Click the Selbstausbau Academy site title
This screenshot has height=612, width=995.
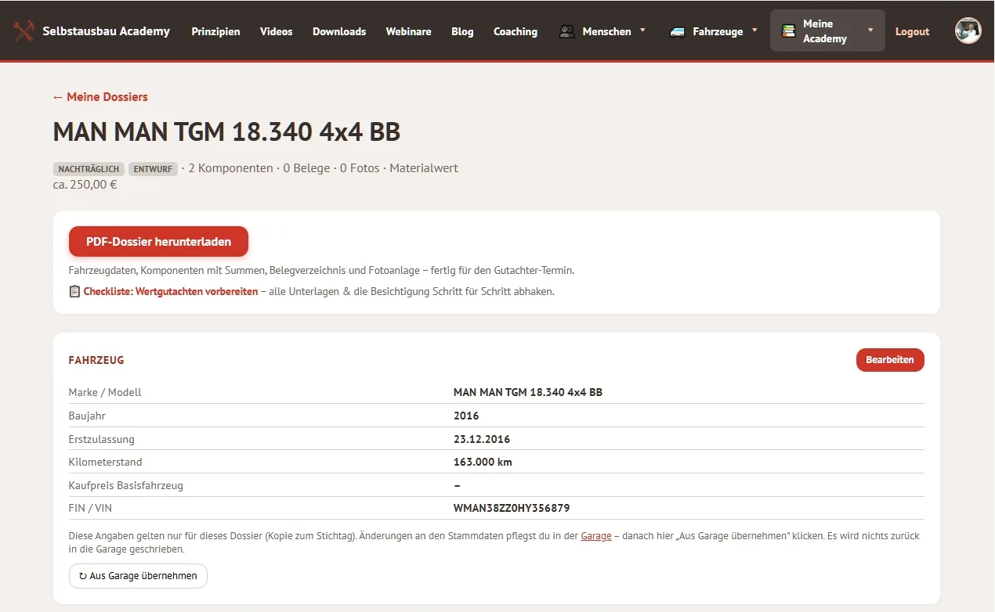pos(107,31)
